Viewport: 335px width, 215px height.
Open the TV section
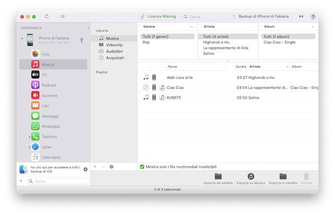[x=53, y=75]
